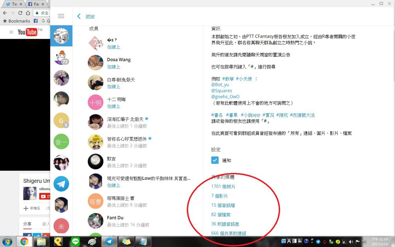This screenshot has height=247, width=395.
Task: Open member Dosa Wang's profile
Action: tap(119, 60)
